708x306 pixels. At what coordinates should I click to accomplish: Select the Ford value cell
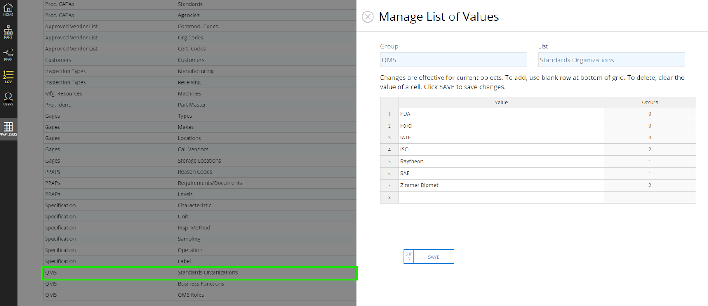(501, 126)
